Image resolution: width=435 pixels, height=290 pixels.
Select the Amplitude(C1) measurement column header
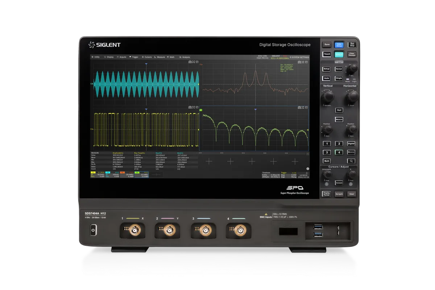(118, 153)
